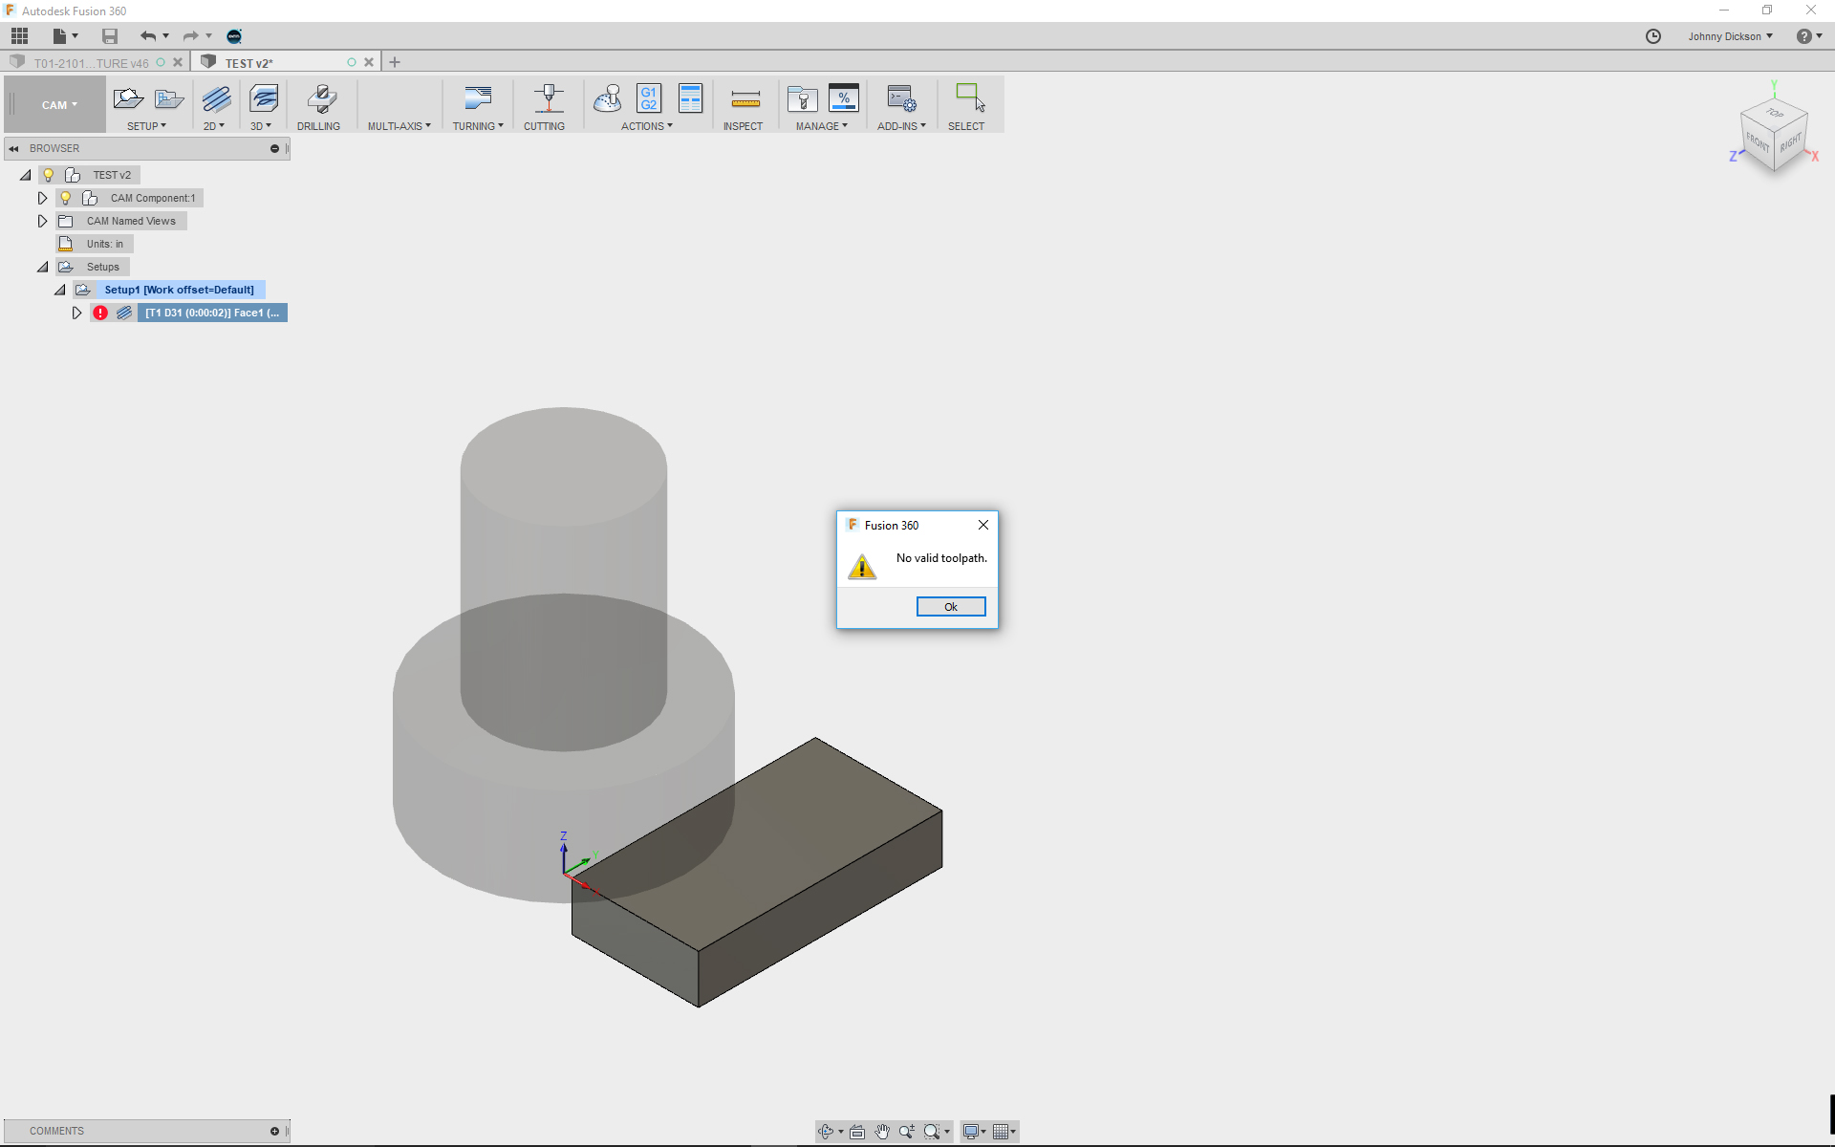The width and height of the screenshot is (1835, 1147).
Task: Click the Redo arrow
Action: pos(190,36)
